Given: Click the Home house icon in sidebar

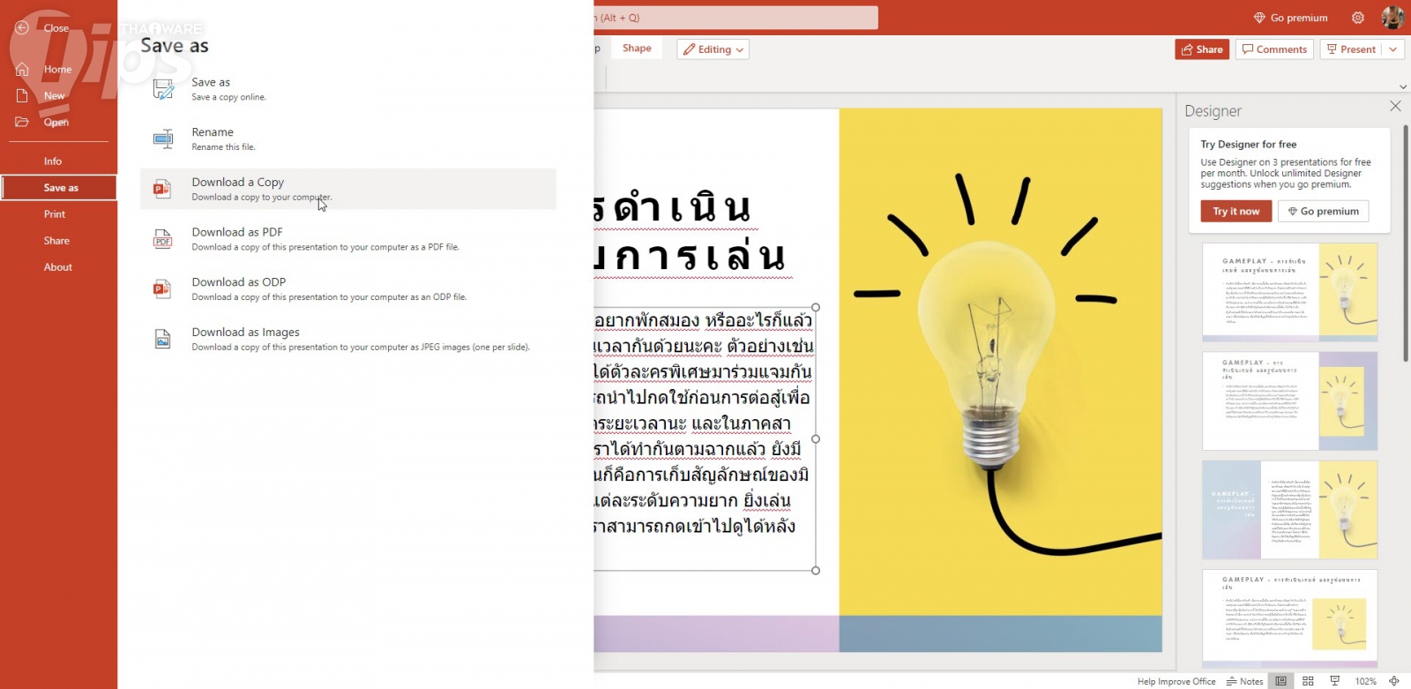Looking at the screenshot, I should tap(22, 70).
